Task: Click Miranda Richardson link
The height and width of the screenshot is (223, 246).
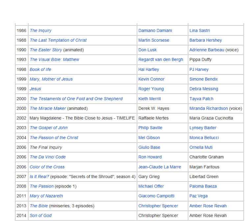Action: click(x=209, y=108)
